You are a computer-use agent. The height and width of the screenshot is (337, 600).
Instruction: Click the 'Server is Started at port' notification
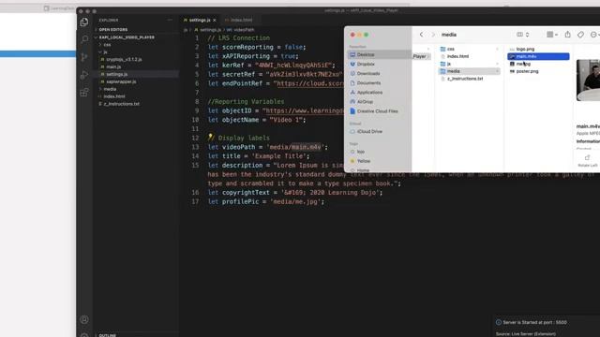pyautogui.click(x=535, y=322)
